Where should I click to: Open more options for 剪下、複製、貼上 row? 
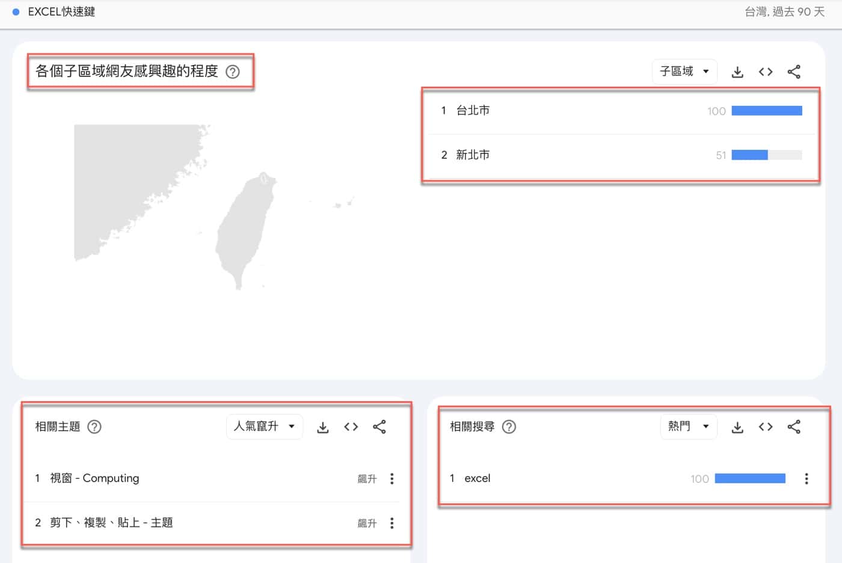tap(392, 523)
